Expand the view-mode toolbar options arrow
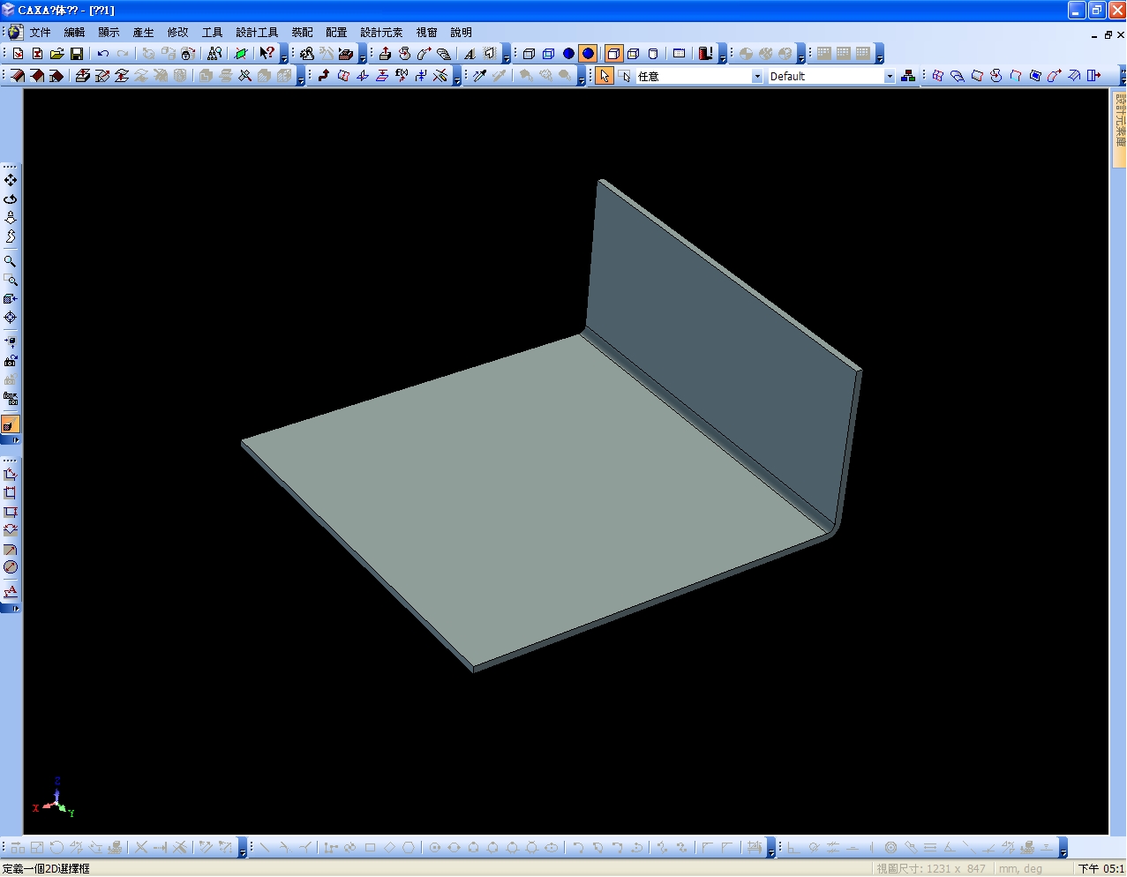The width and height of the screenshot is (1127, 877). [723, 56]
